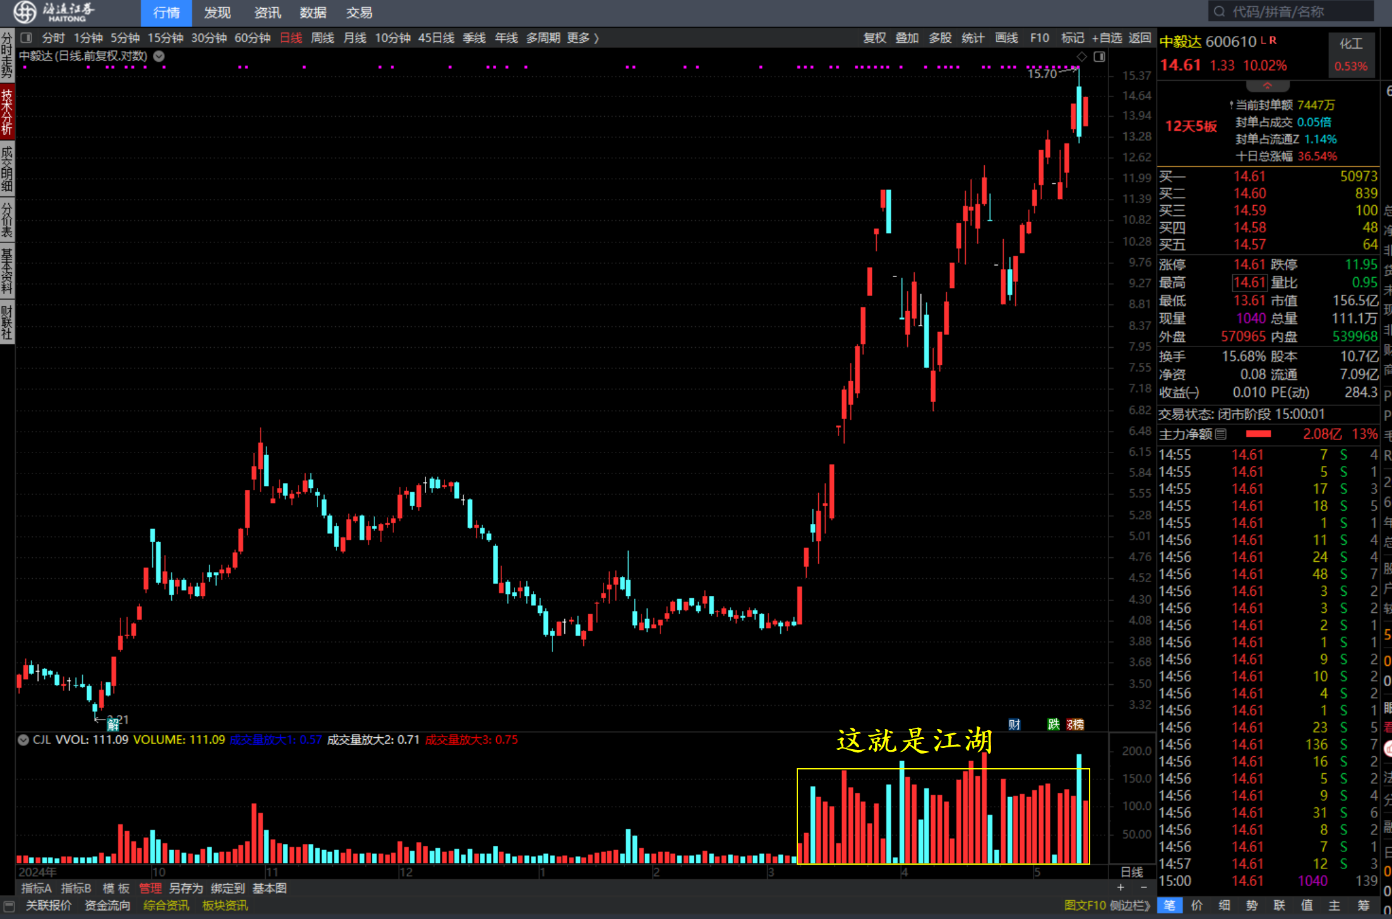Image resolution: width=1392 pixels, height=919 pixels.
Task: Select the 主 main-force tab
Action: 1335,905
